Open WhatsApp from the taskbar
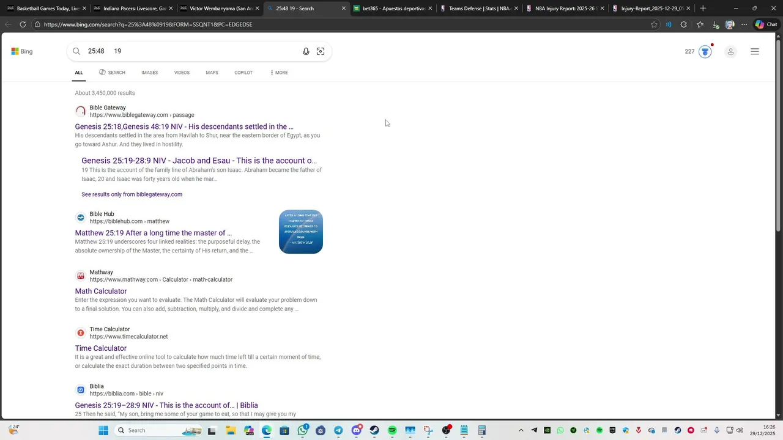 tap(303, 430)
